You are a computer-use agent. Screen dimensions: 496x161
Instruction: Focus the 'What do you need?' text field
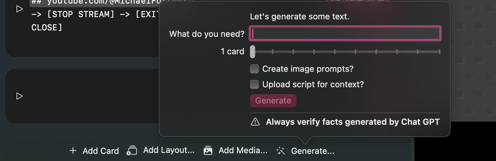pos(345,33)
